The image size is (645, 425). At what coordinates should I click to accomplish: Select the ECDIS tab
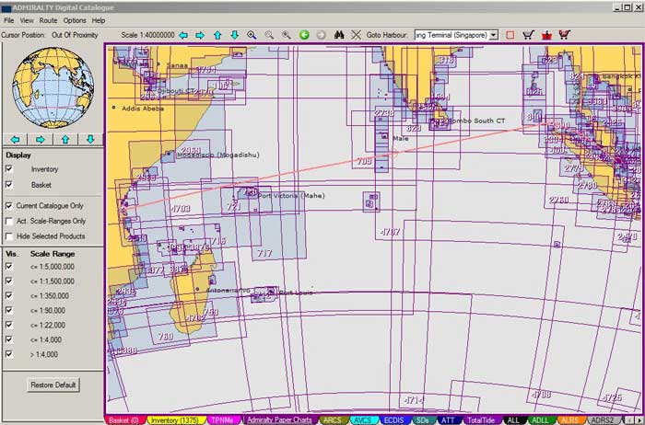point(394,419)
